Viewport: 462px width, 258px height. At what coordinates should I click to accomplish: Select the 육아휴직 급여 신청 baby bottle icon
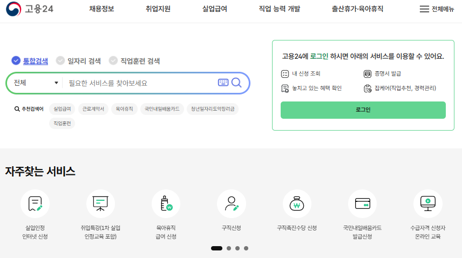[166, 204]
